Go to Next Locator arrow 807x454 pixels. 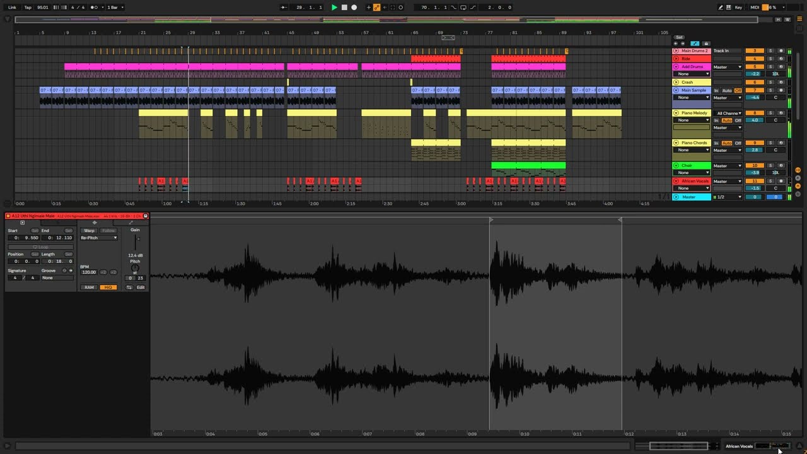coord(683,44)
